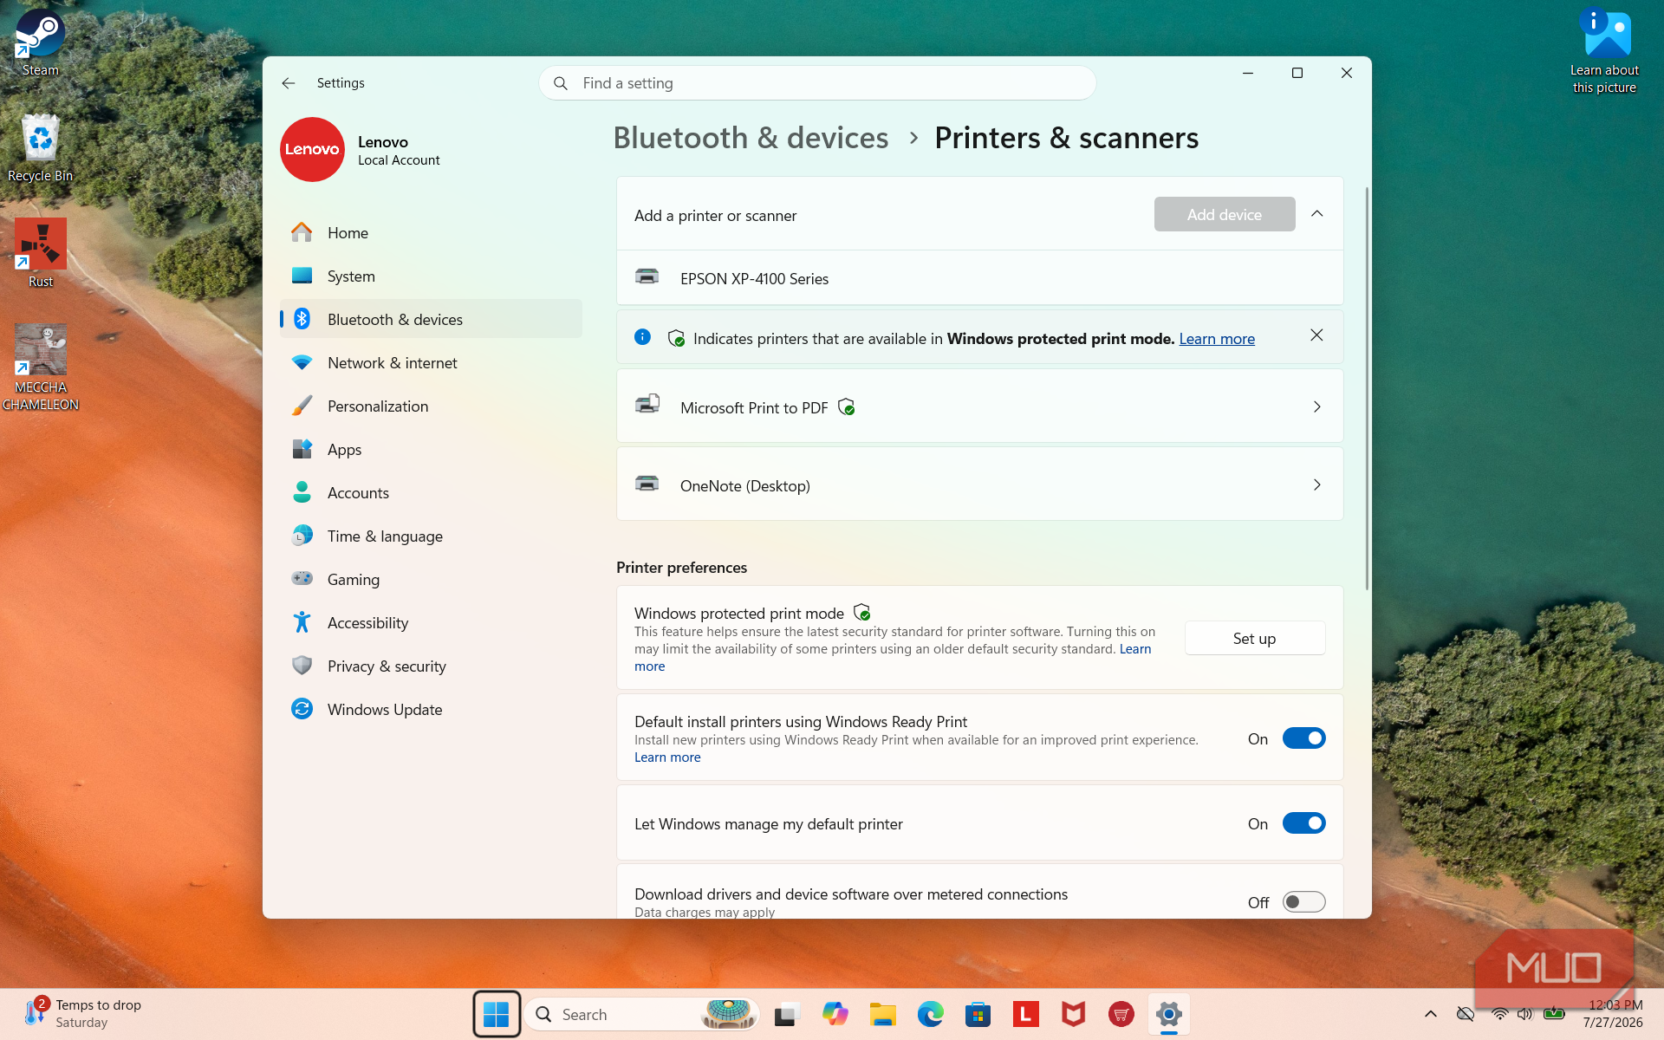Open the red shopping cart app on taskbar

[x=1121, y=1014]
